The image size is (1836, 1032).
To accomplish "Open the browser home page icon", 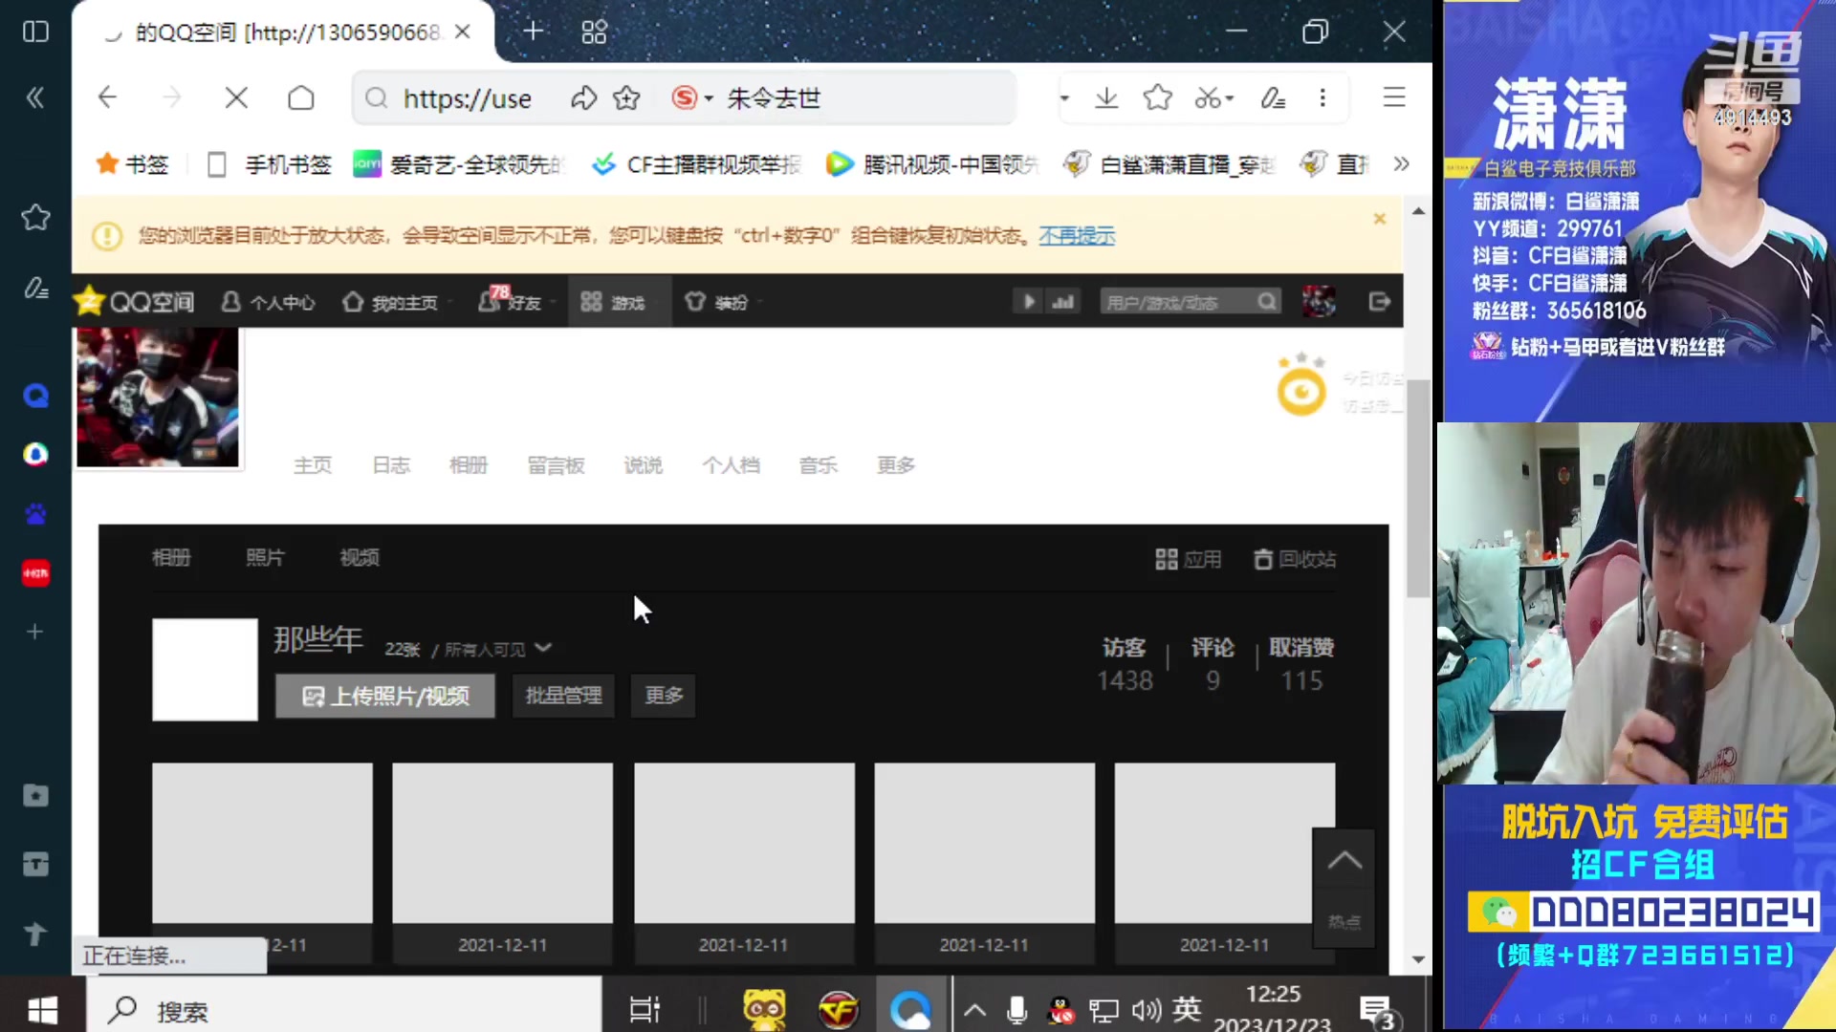I will [x=301, y=97].
